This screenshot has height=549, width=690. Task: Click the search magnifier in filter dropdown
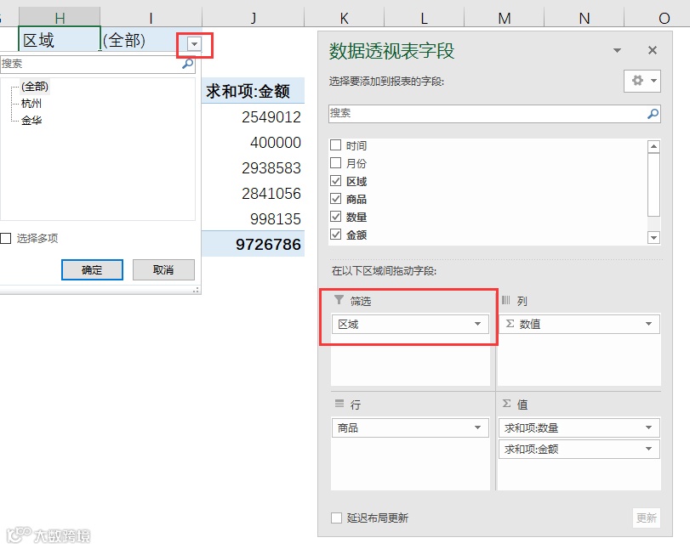(188, 64)
